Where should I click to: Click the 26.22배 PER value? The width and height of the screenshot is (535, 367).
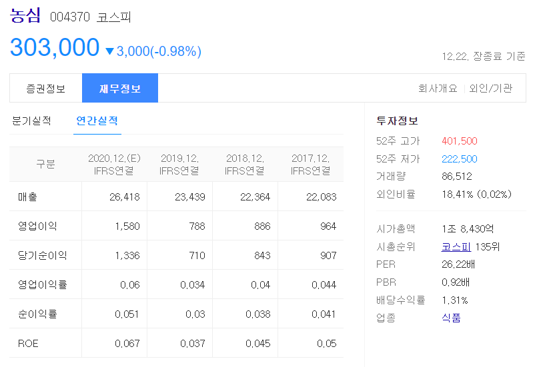coord(458,264)
